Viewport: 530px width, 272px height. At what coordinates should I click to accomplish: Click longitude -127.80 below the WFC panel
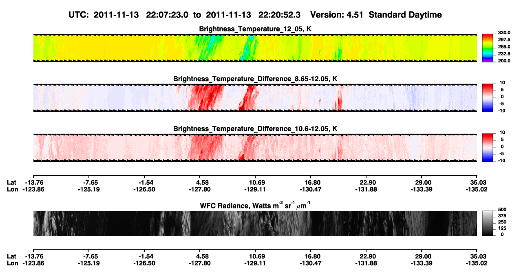click(200, 263)
